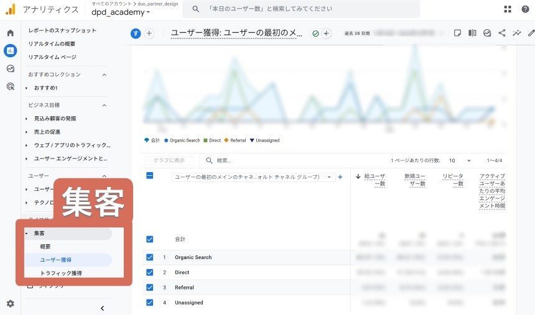Open the Admin settings gear icon
The height and width of the screenshot is (315, 535).
(10, 303)
